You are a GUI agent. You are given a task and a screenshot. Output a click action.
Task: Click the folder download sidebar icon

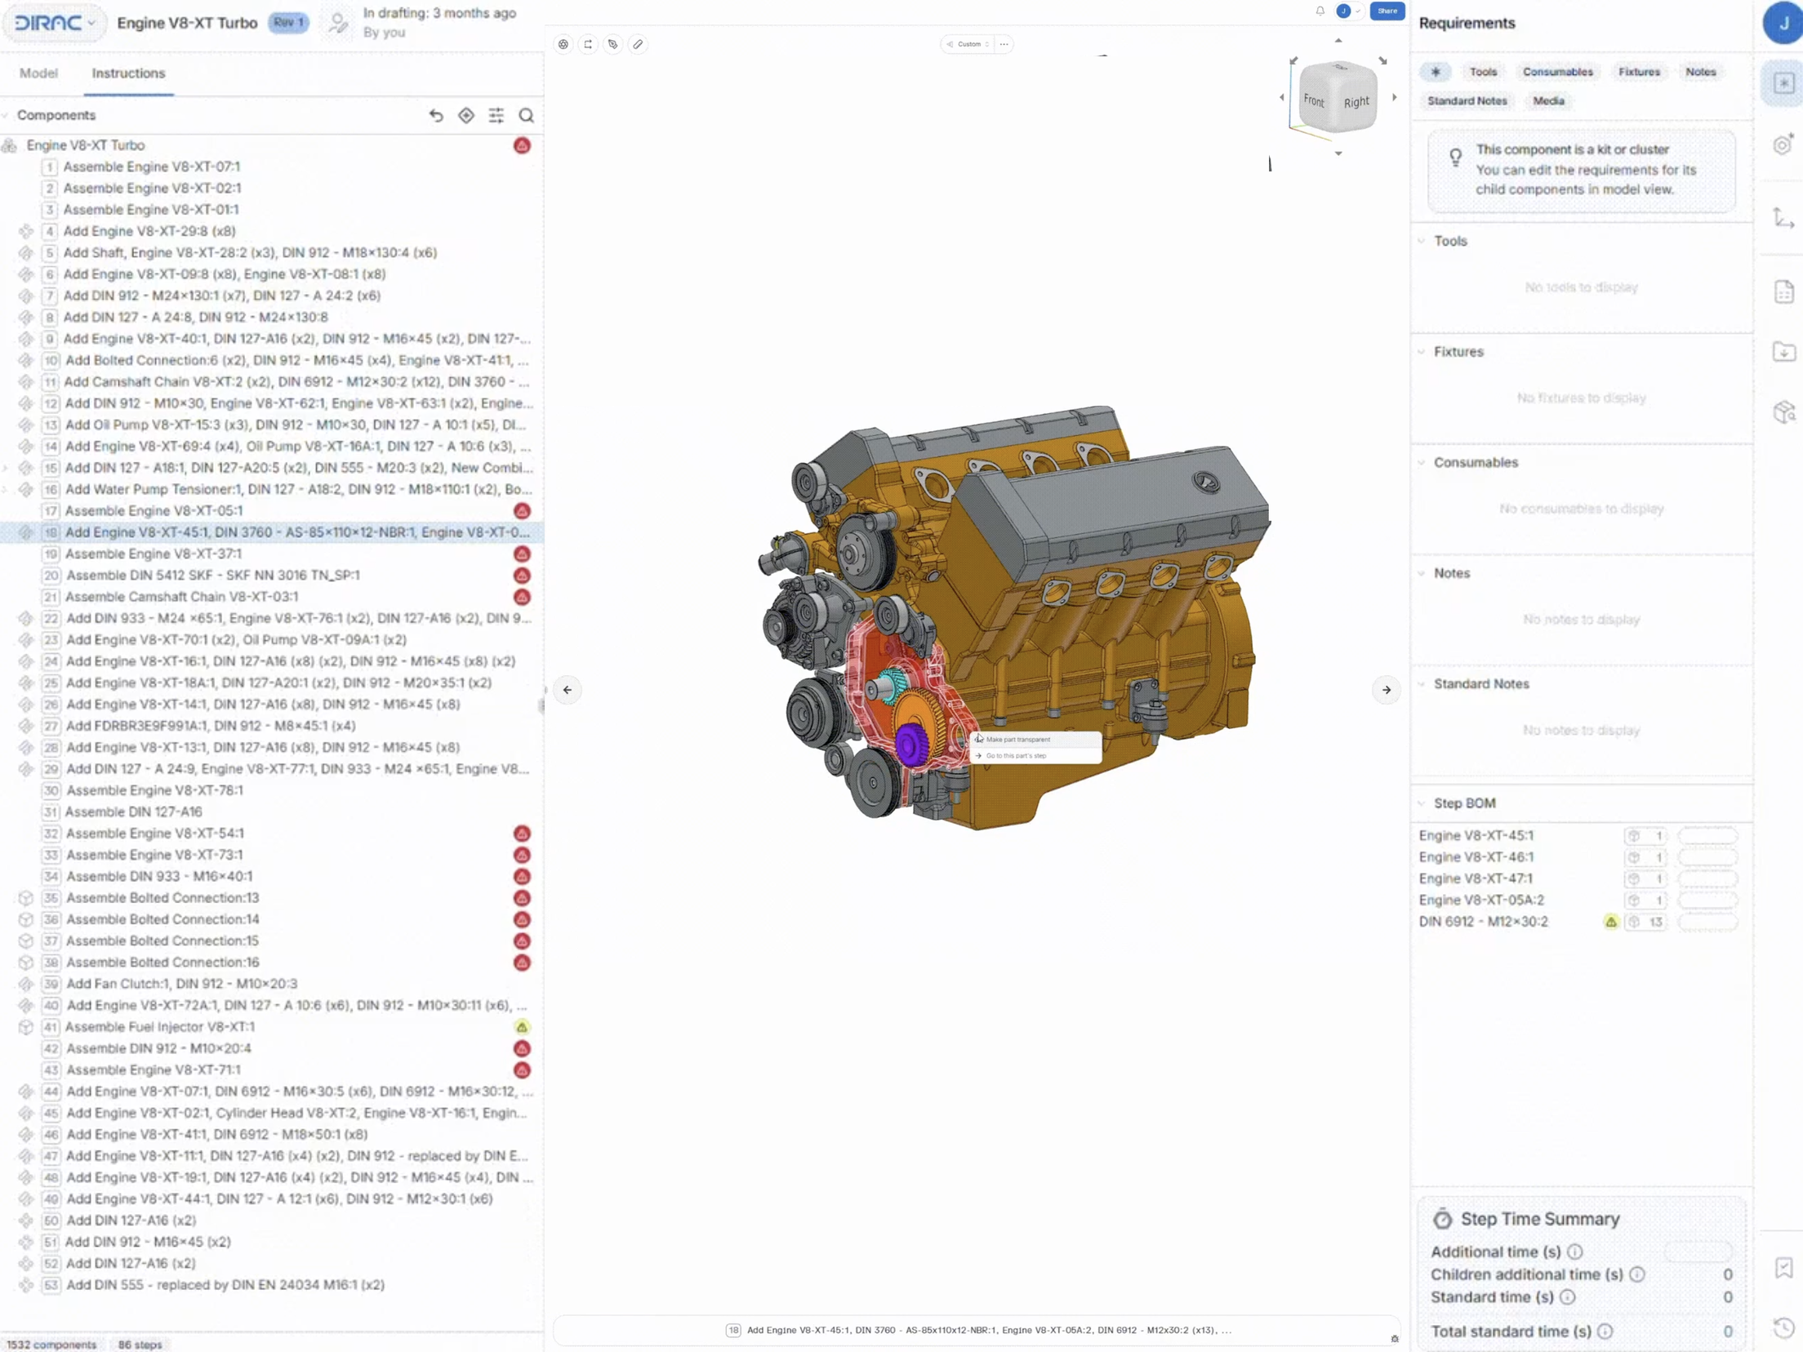1783,352
